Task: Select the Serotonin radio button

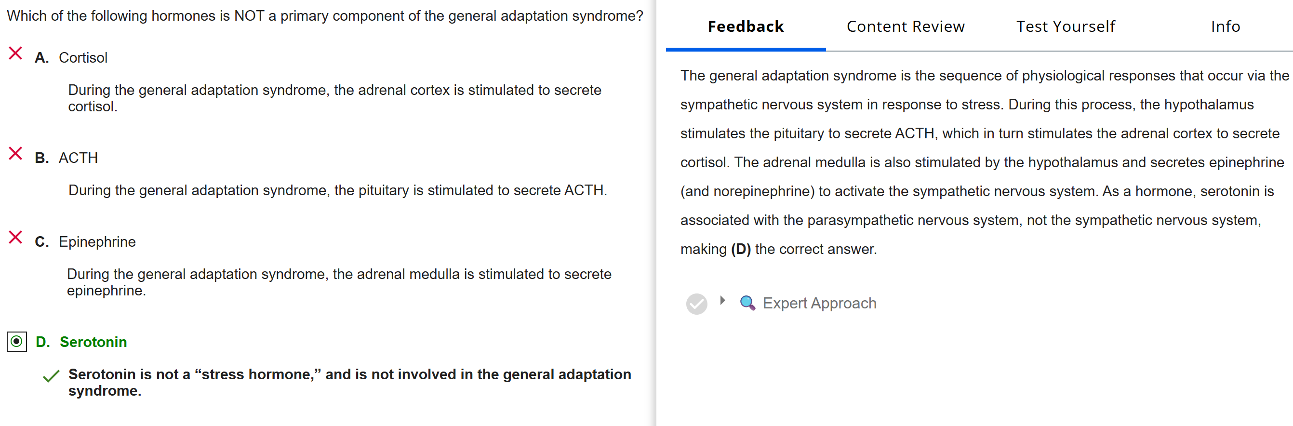Action: coord(16,342)
